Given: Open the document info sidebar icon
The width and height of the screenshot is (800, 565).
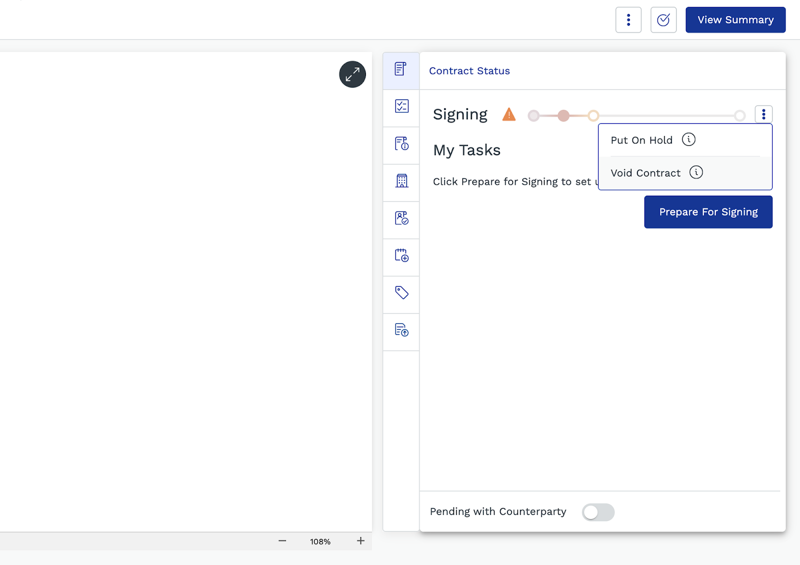Looking at the screenshot, I should (x=401, y=144).
